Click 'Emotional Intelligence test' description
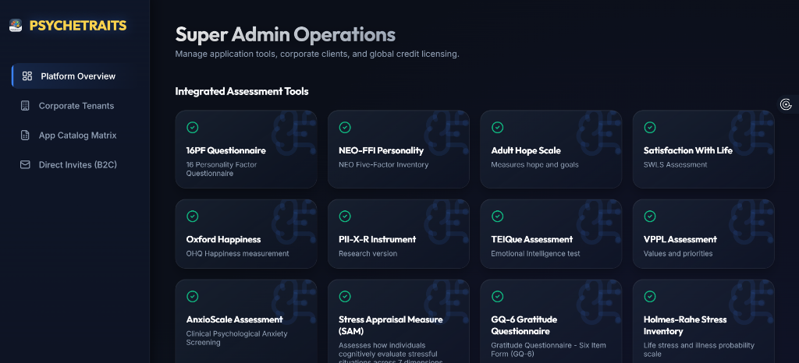Viewport: 799px width, 363px height. tap(535, 254)
